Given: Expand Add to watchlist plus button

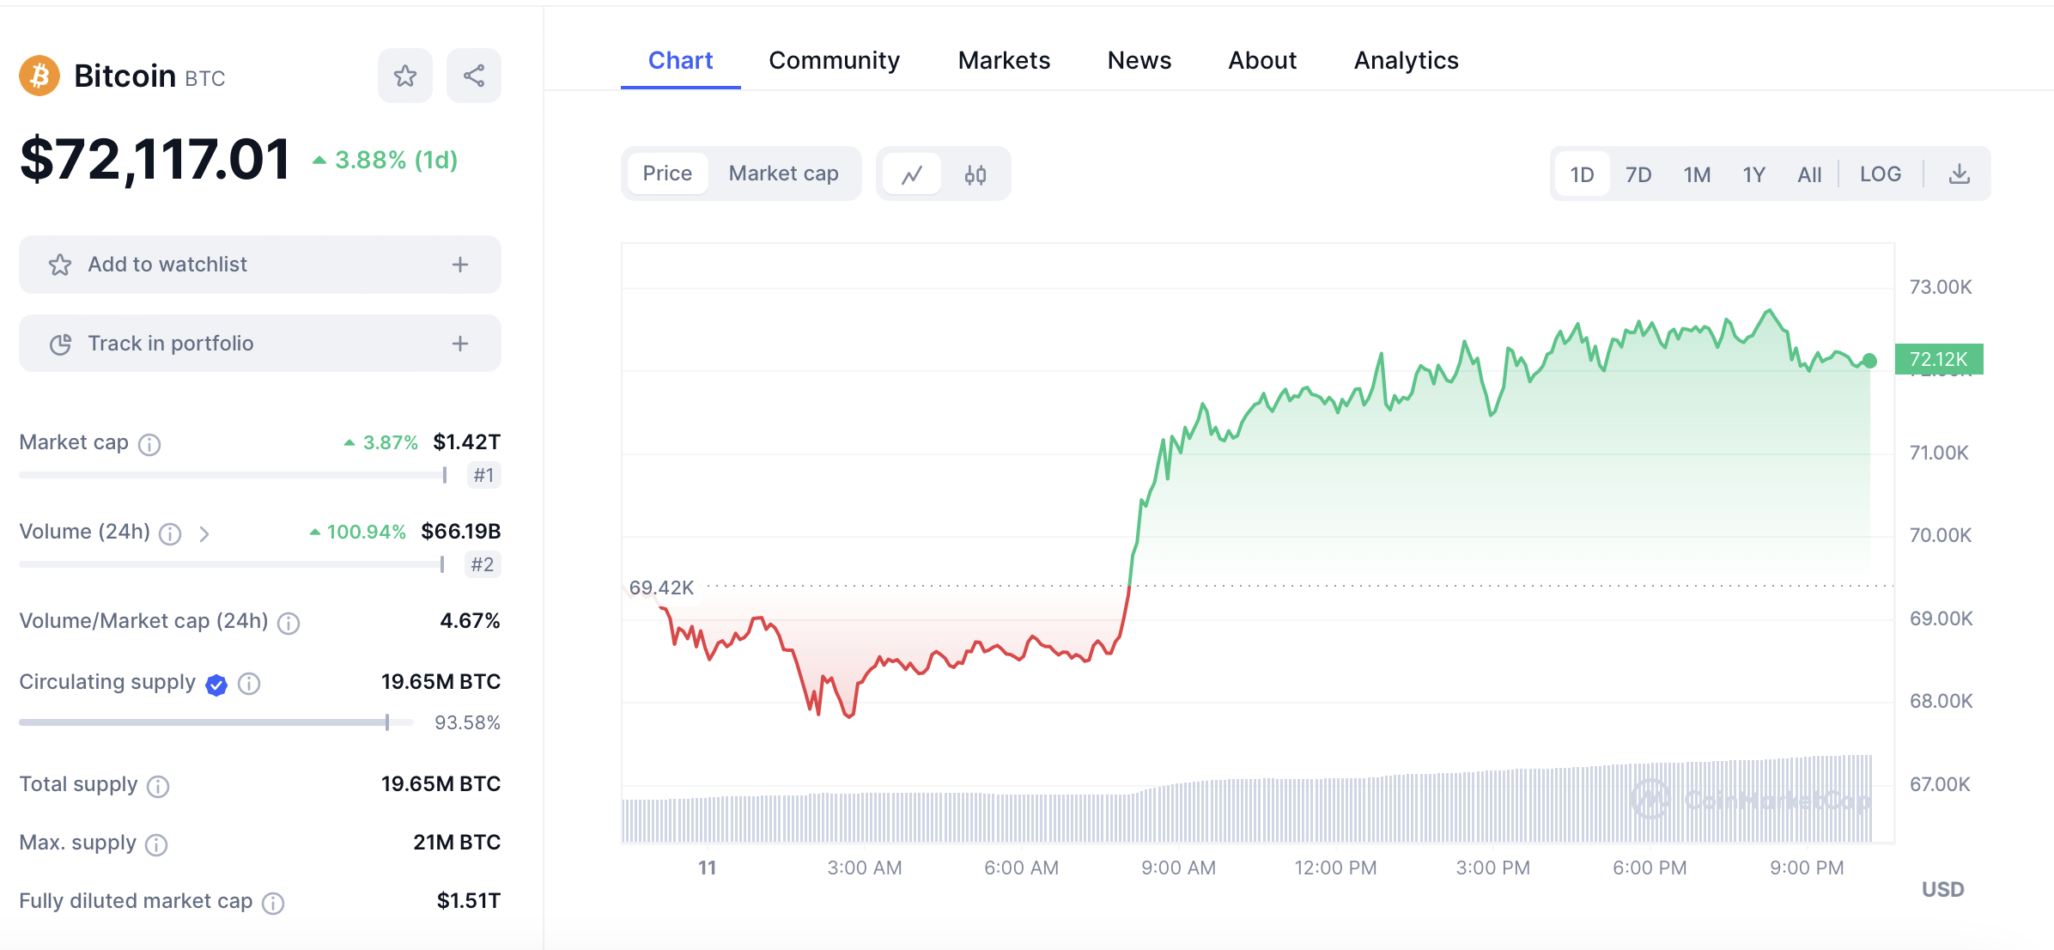Looking at the screenshot, I should 460,265.
